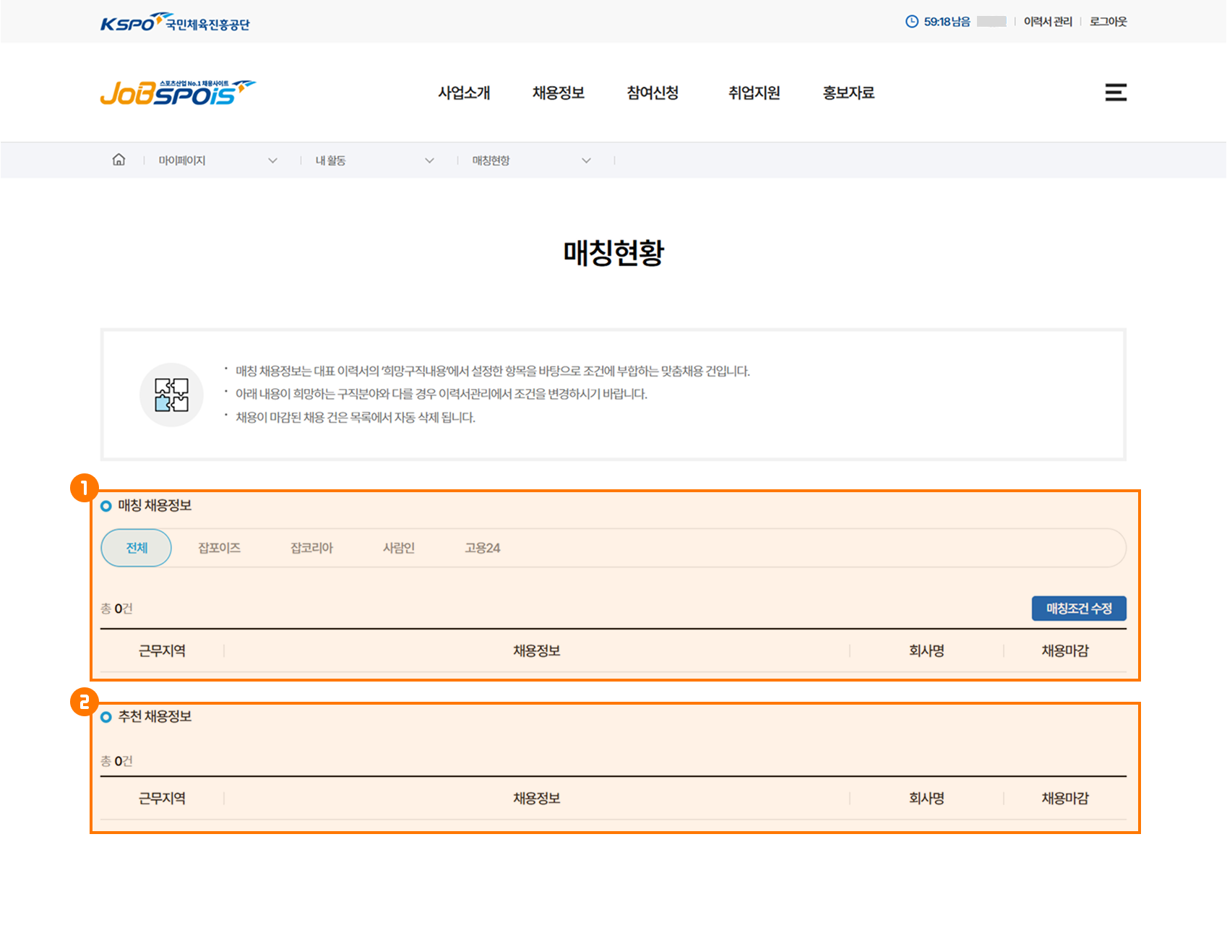Image resolution: width=1227 pixels, height=928 pixels.
Task: Select the 전체 filter tab
Action: coord(137,548)
